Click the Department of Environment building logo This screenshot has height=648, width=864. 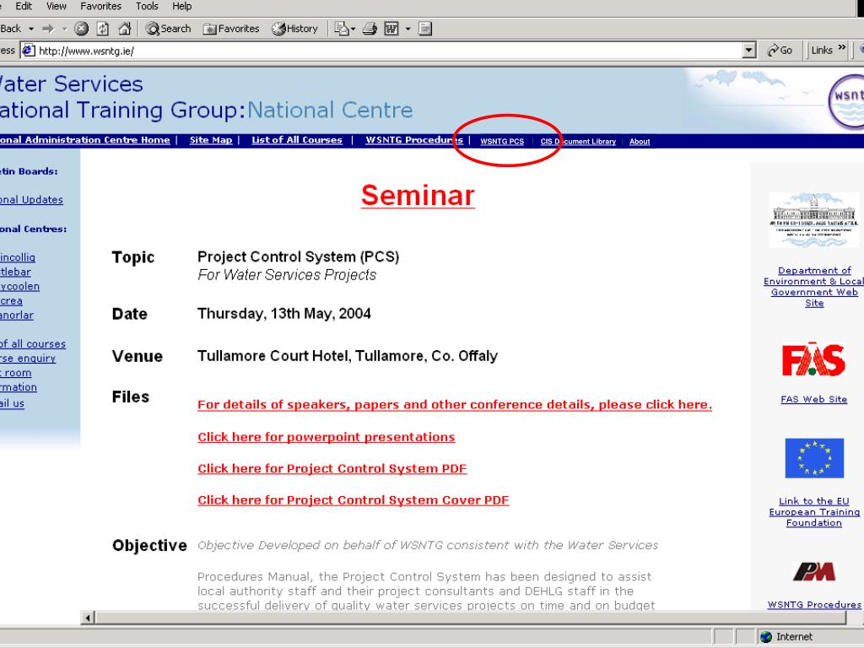click(x=814, y=219)
